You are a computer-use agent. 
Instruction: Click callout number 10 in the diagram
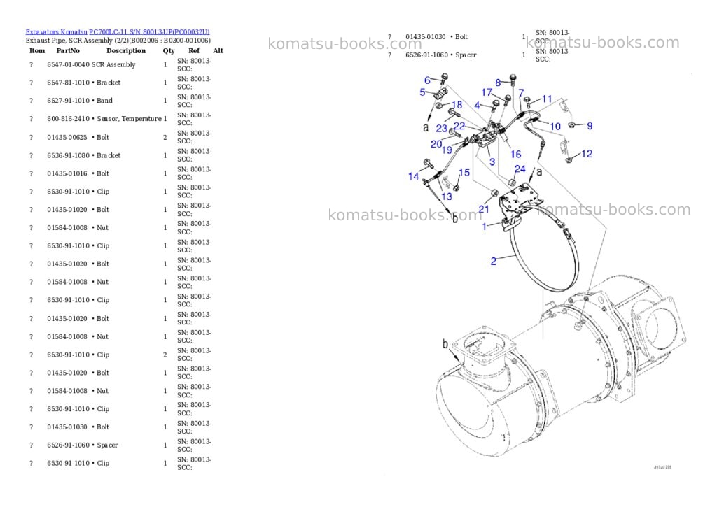(x=555, y=127)
